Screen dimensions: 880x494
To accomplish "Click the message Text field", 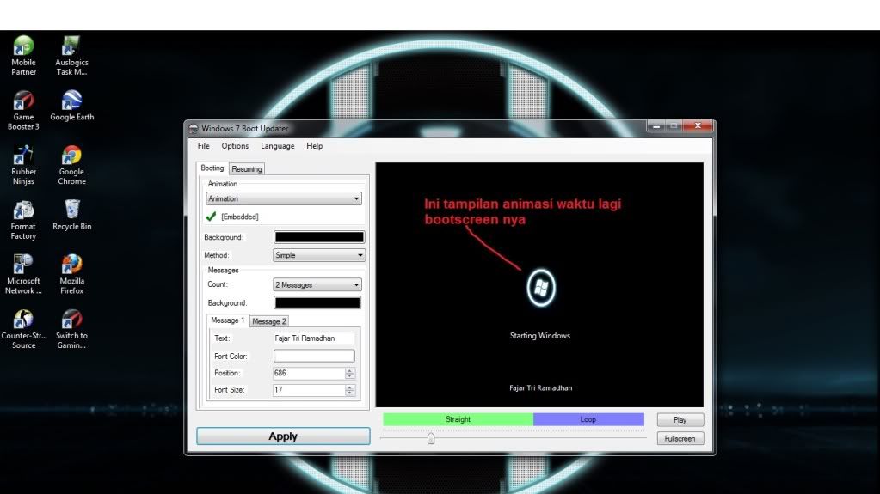I will pyautogui.click(x=314, y=338).
